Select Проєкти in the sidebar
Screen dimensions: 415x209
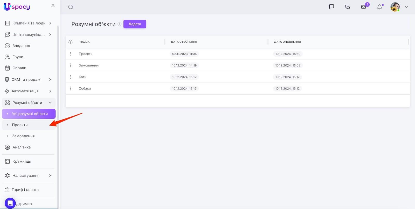20,125
